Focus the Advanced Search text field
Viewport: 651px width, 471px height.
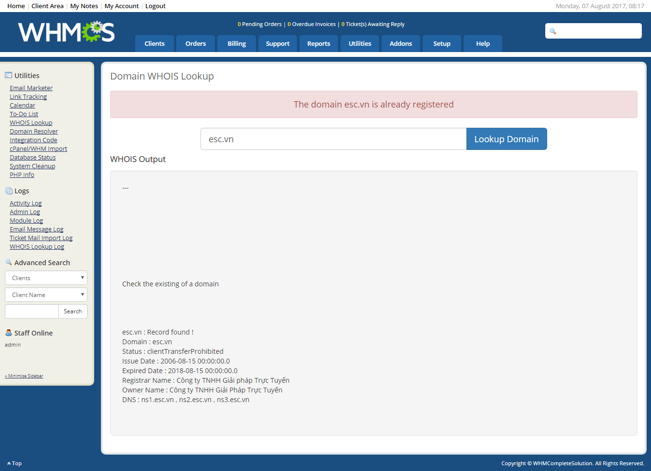tap(32, 311)
